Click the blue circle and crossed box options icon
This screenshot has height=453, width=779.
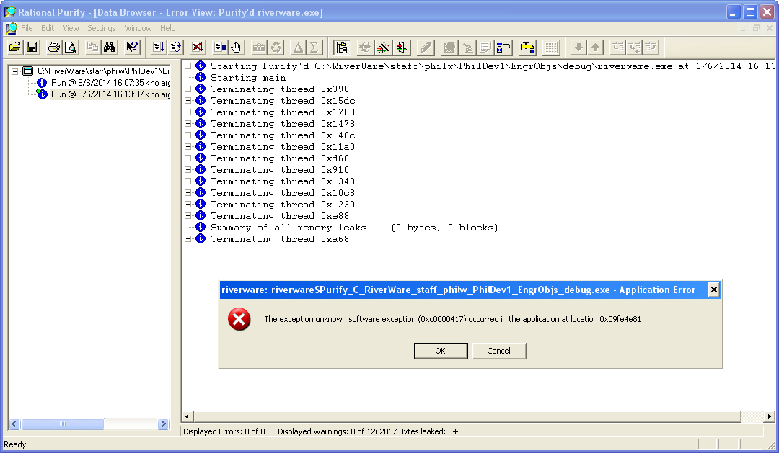point(503,47)
